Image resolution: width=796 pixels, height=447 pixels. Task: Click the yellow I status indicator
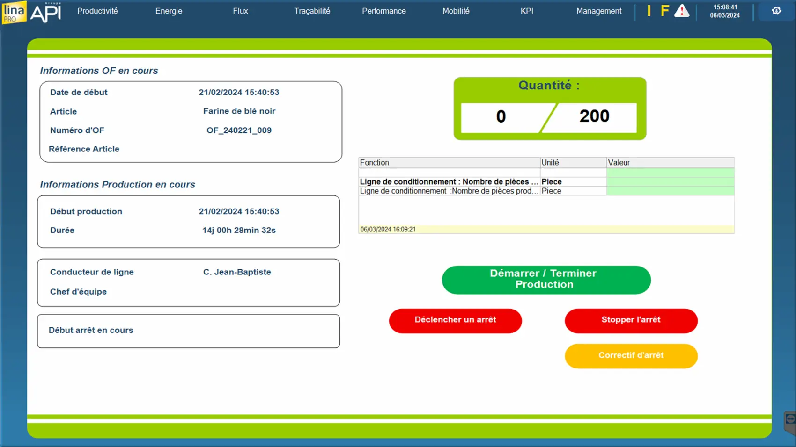click(649, 11)
